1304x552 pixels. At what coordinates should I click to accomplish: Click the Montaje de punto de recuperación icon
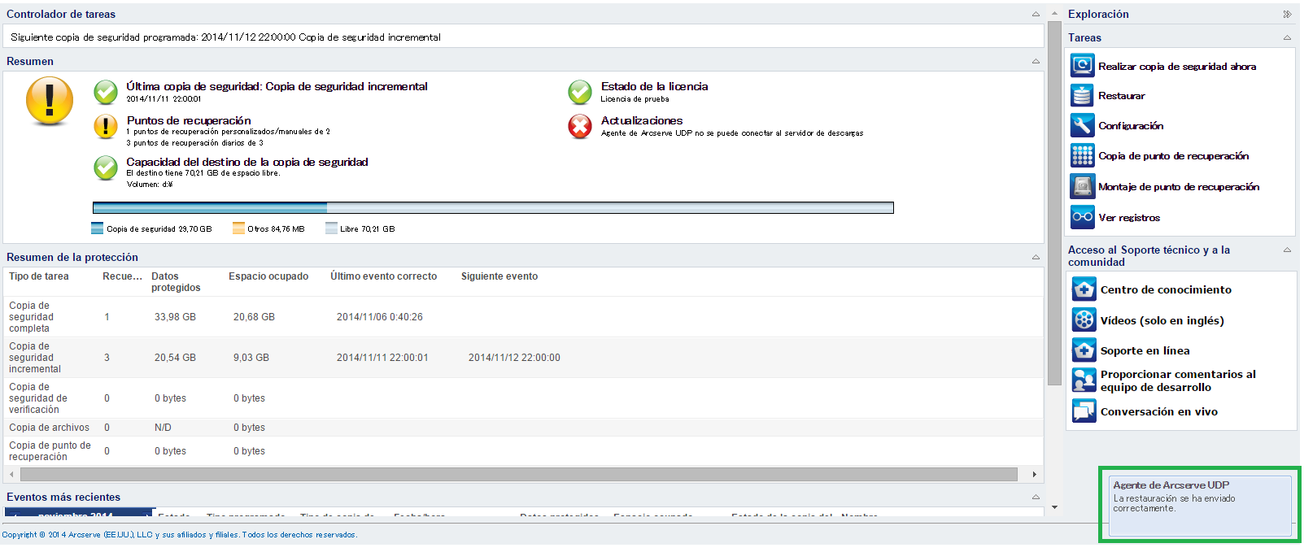point(1082,186)
